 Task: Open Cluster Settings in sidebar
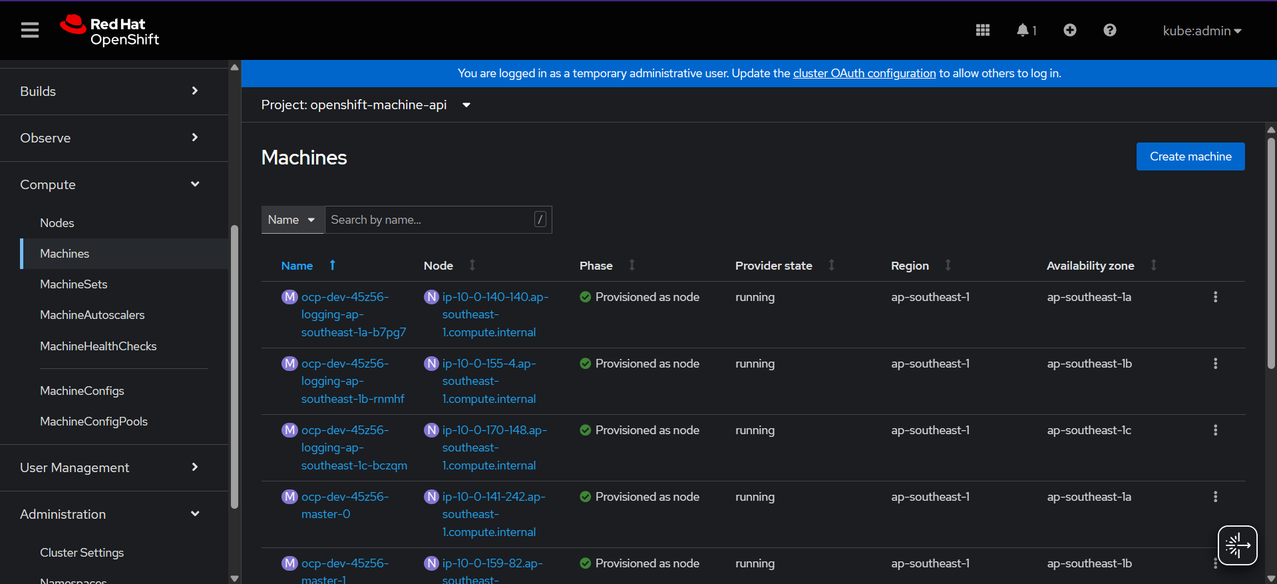pos(82,553)
